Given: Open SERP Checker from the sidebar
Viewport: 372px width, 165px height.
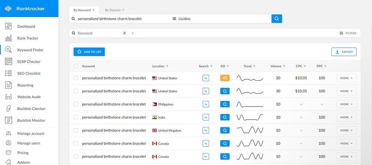Looking at the screenshot, I should pyautogui.click(x=29, y=62).
